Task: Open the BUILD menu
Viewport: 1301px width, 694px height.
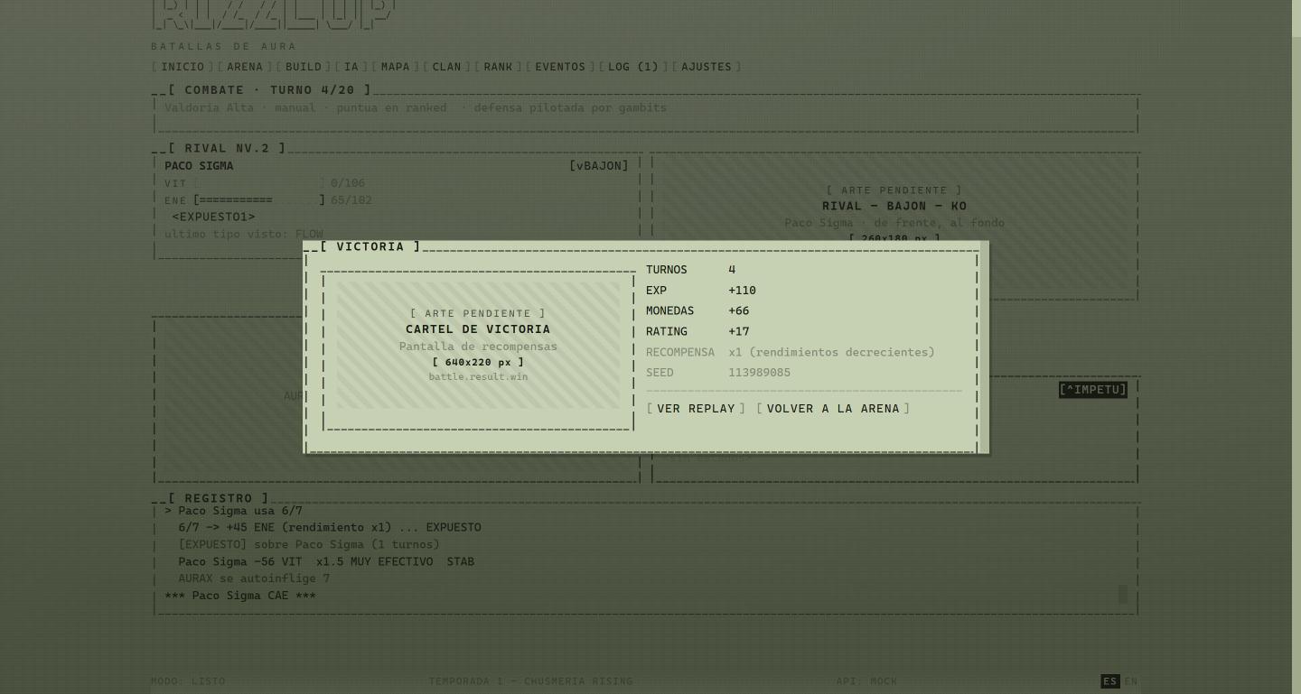Action: tap(304, 67)
